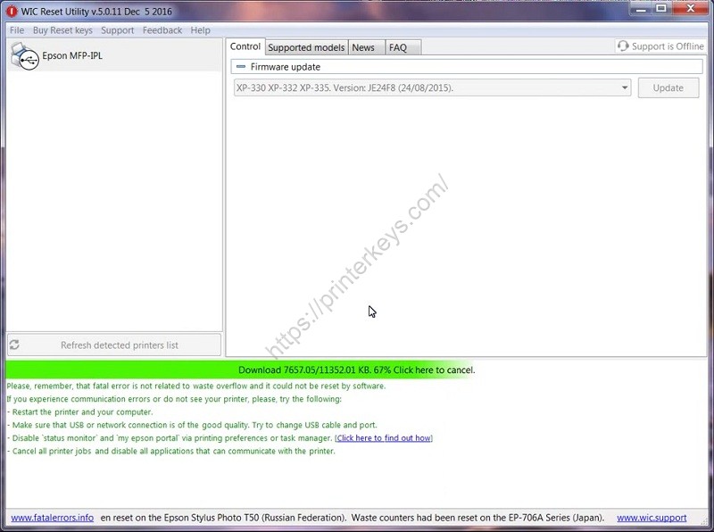Image resolution: width=714 pixels, height=532 pixels.
Task: Click the refresh arrows icon
Action: point(14,345)
